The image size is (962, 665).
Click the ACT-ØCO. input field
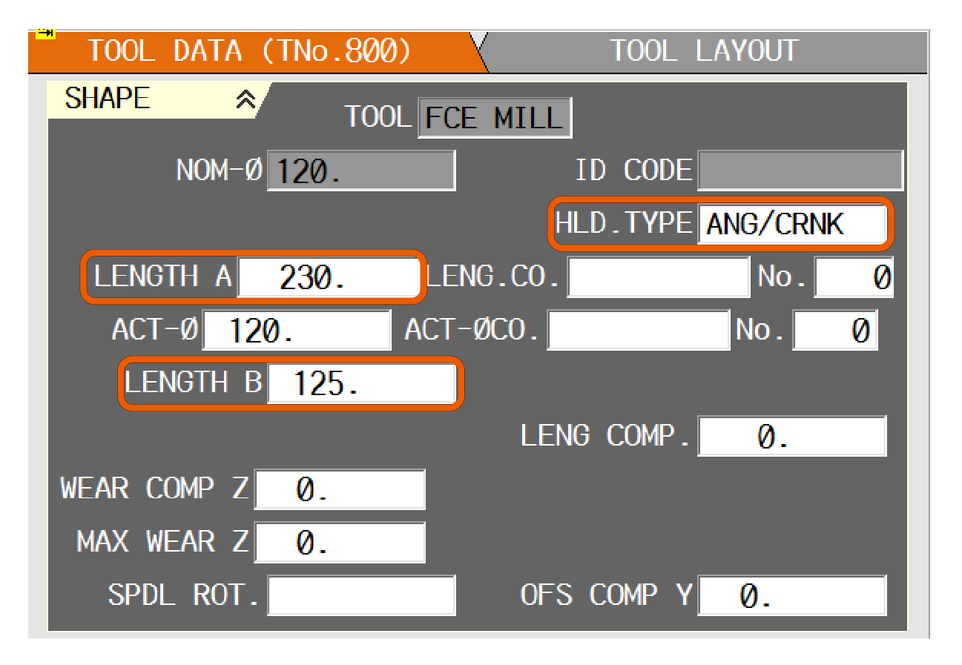(x=639, y=331)
